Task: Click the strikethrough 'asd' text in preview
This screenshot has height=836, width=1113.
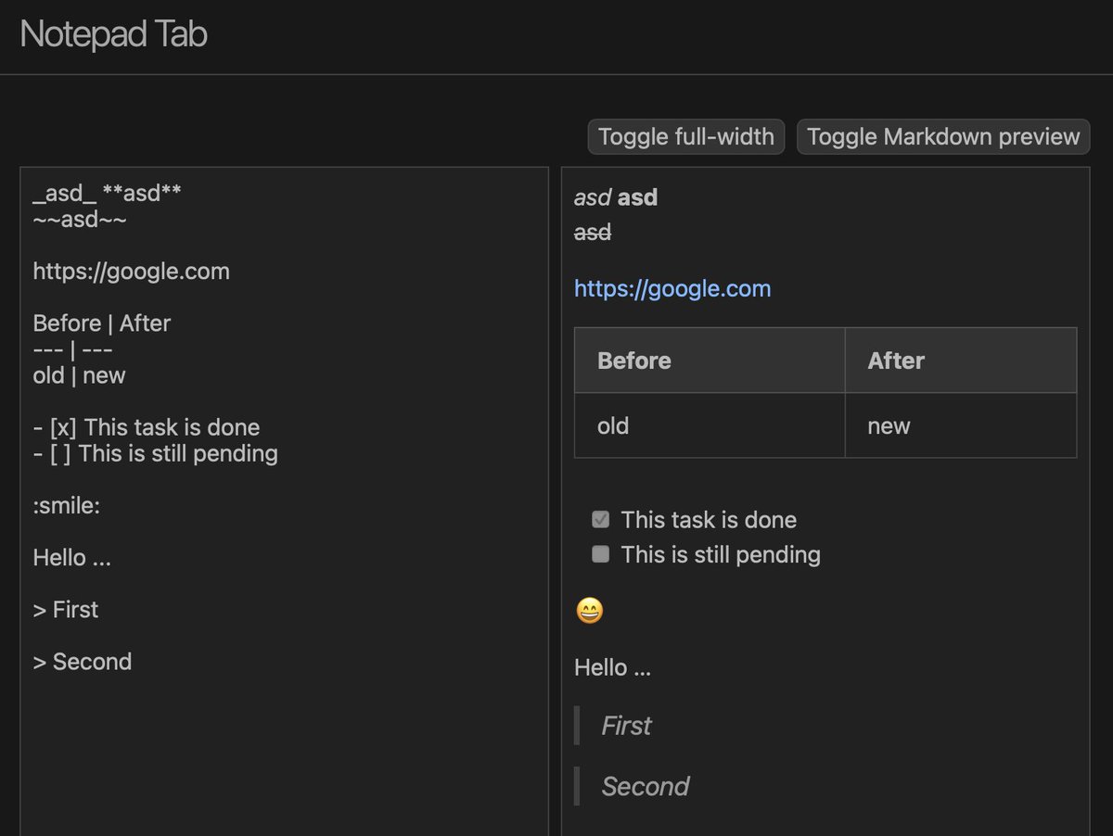Action: click(593, 233)
